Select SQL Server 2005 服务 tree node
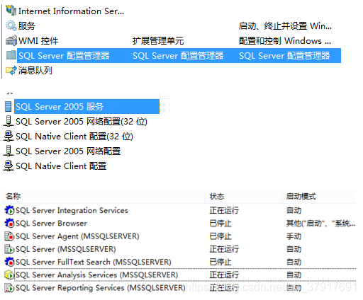This screenshot has height=300, width=363. [86, 107]
